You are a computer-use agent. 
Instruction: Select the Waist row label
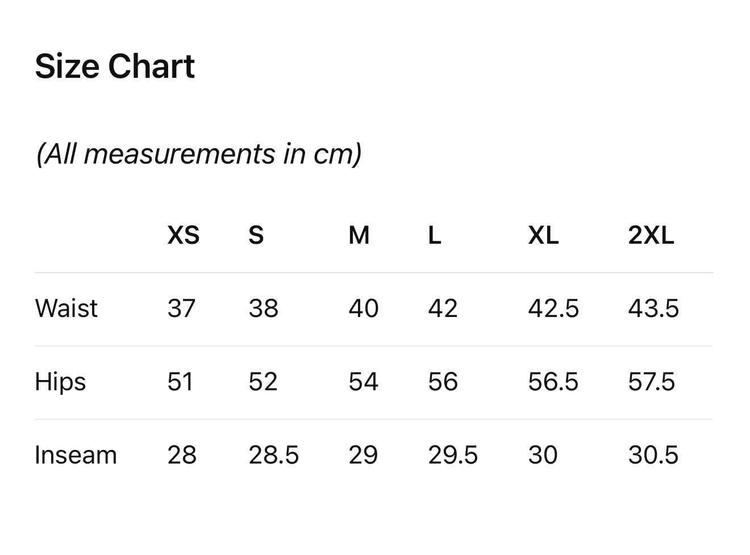(66, 308)
